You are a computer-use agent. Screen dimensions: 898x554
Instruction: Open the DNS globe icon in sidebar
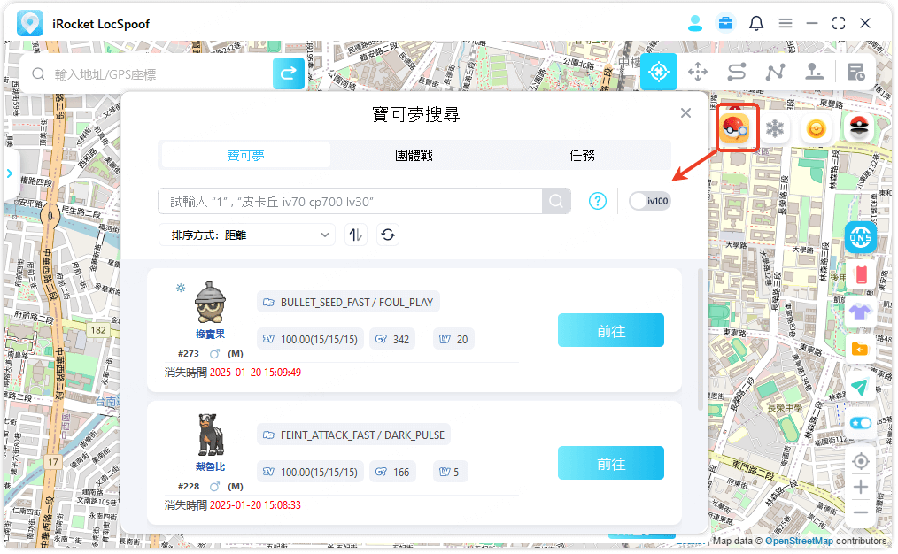[x=860, y=237]
